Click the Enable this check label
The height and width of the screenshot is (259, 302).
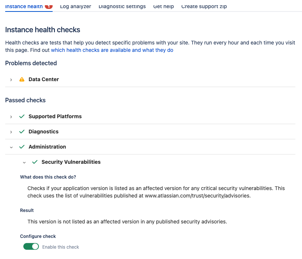tap(61, 247)
